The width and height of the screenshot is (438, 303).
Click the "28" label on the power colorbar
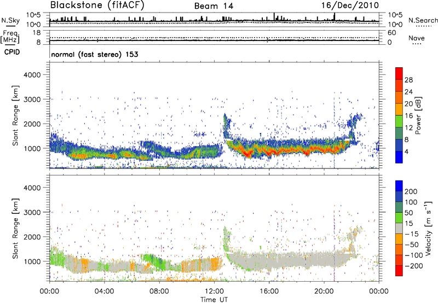[408, 80]
